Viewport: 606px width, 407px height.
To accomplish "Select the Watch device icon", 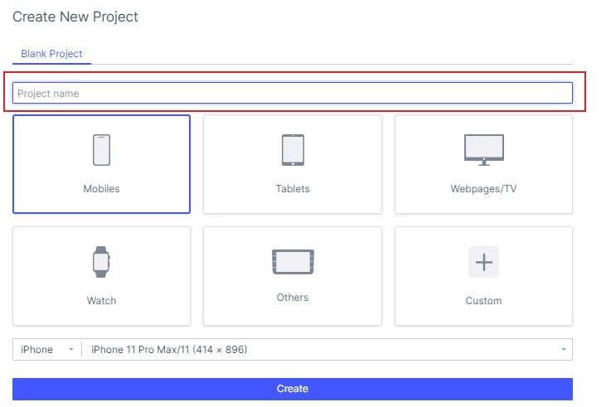I will (101, 262).
